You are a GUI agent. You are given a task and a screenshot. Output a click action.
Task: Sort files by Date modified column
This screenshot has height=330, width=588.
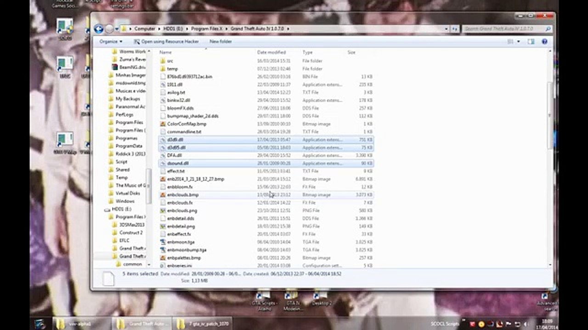271,52
